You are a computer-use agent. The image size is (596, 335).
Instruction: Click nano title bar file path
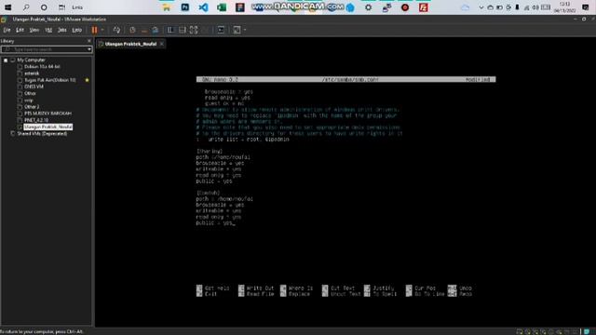click(350, 80)
